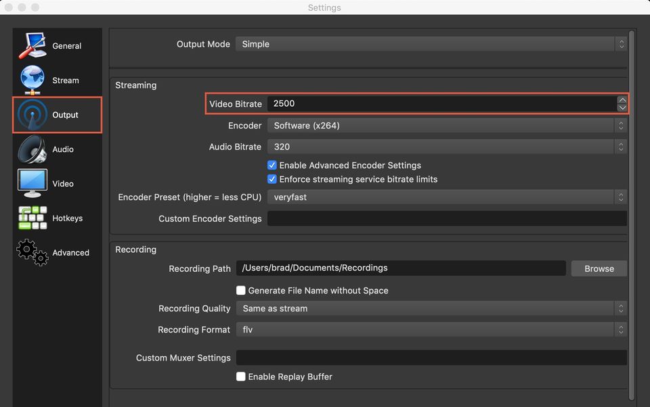Open General settings via screwdriver monitor icon
This screenshot has width=650, height=407.
32,45
